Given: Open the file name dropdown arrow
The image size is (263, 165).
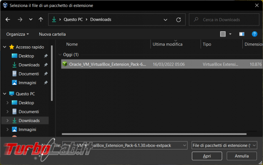Looking at the screenshot, I should click(x=185, y=146).
